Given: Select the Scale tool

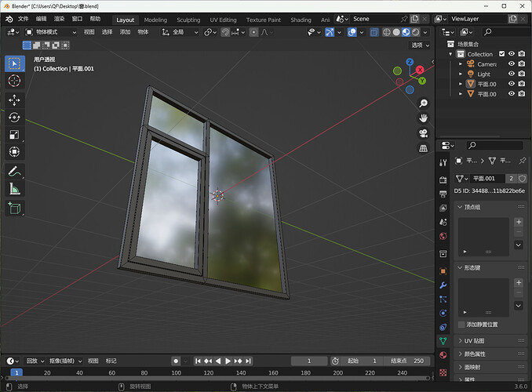Looking at the screenshot, I should (15, 134).
